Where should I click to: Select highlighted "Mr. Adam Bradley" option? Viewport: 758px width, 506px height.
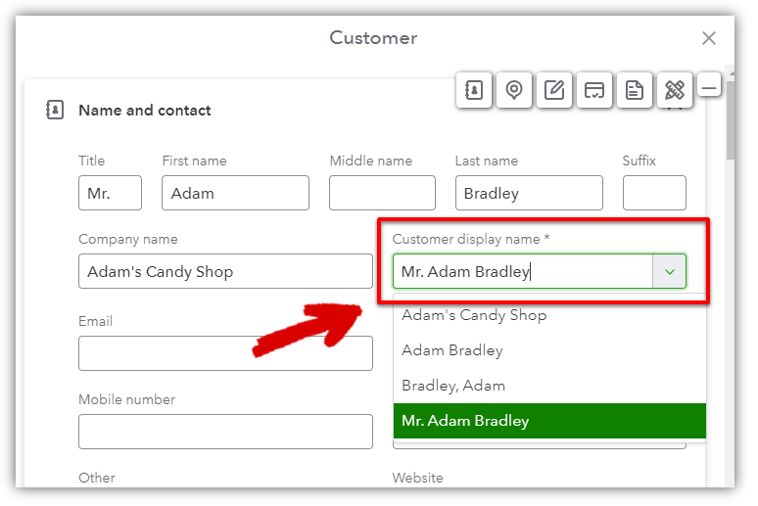pyautogui.click(x=465, y=421)
